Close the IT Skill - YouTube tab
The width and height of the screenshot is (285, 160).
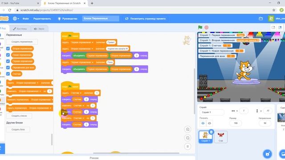[x=38, y=3]
